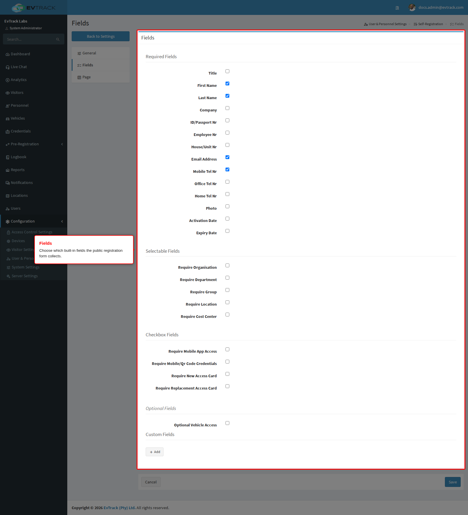Click the Vehicles icon in sidebar
This screenshot has width=468, height=515.
pyautogui.click(x=8, y=119)
